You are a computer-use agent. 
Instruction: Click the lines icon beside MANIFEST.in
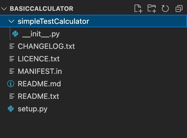pos(12,71)
